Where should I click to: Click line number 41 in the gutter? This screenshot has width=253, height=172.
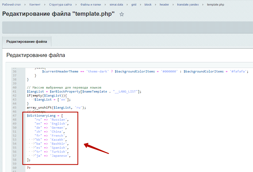(x=14, y=91)
